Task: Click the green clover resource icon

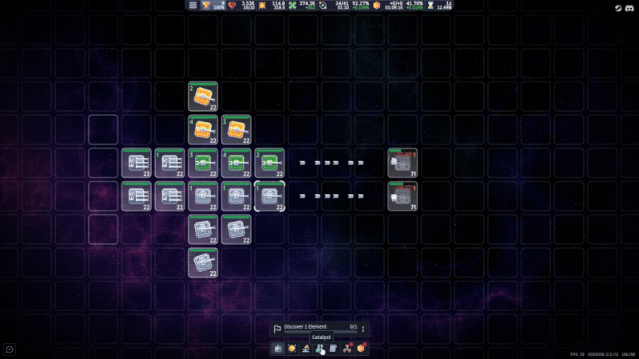Action: 292,6
